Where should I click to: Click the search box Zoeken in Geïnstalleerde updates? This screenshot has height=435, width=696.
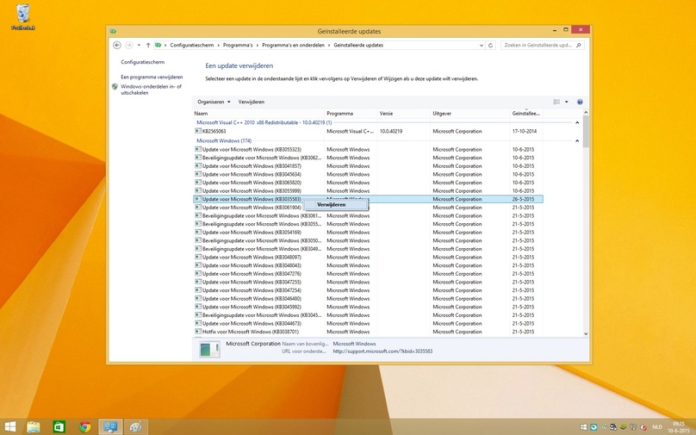pyautogui.click(x=543, y=46)
